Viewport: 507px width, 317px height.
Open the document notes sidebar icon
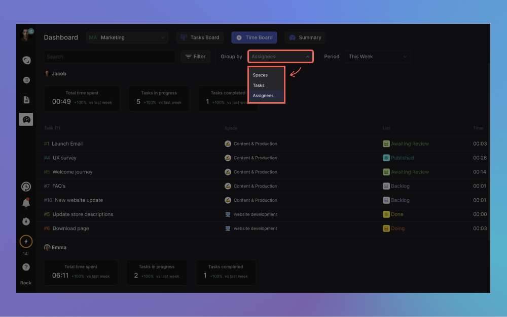(x=26, y=100)
